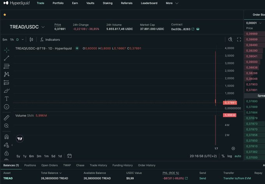
Task: Switch to Positions tab
Action: pos(30,165)
